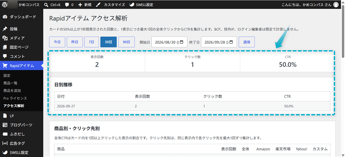
Task: Click the 日別推移 heading
Action: (x=63, y=85)
